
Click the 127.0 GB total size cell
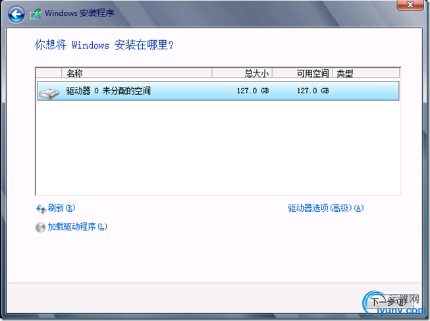tap(253, 91)
